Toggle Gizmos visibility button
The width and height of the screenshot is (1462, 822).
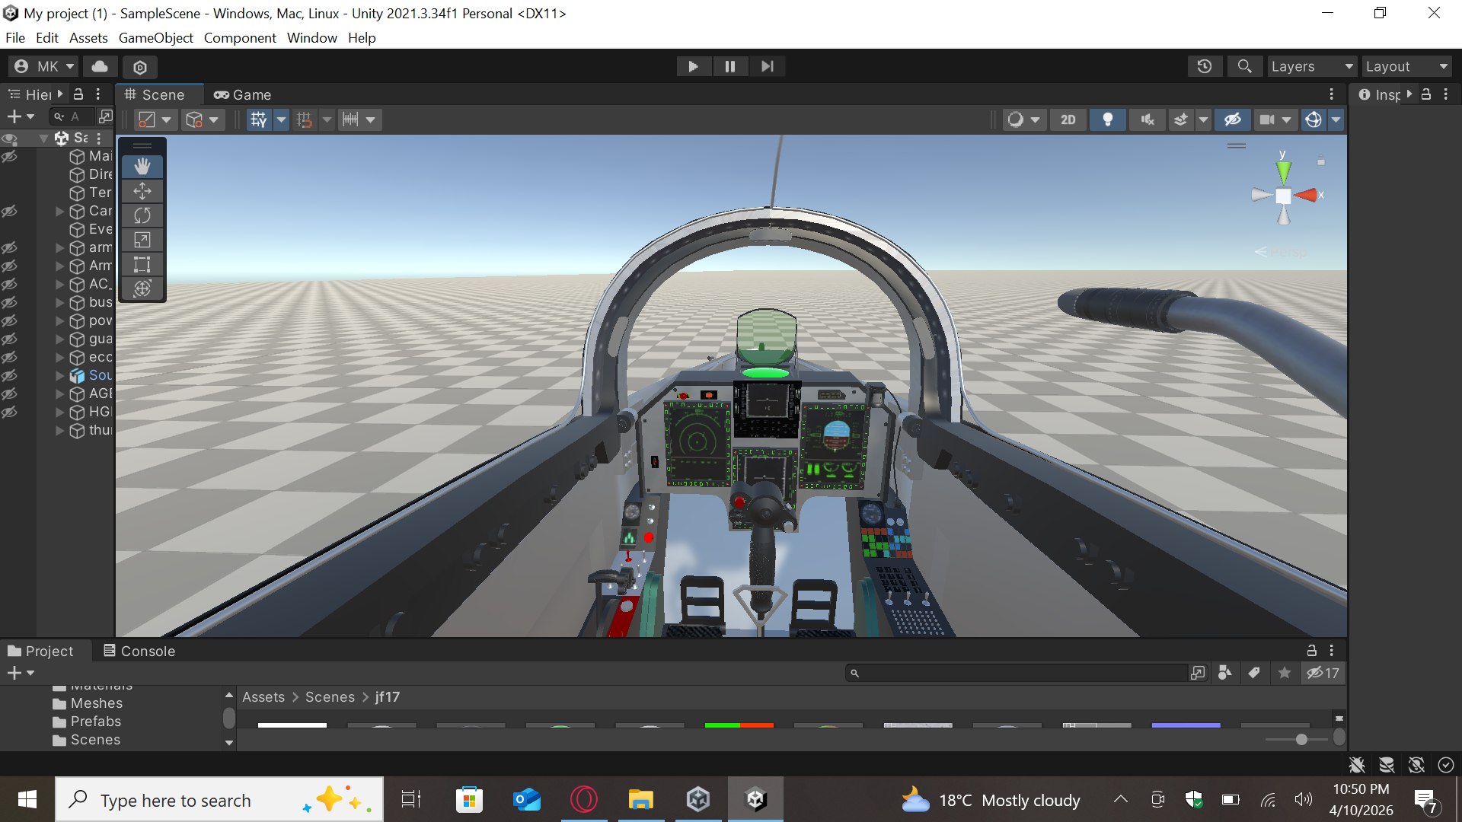tap(1314, 119)
